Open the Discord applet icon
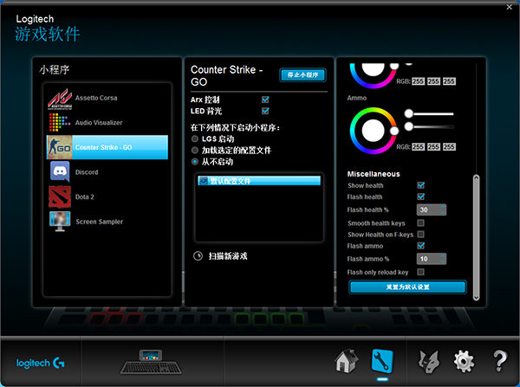520x387 pixels. (60, 171)
